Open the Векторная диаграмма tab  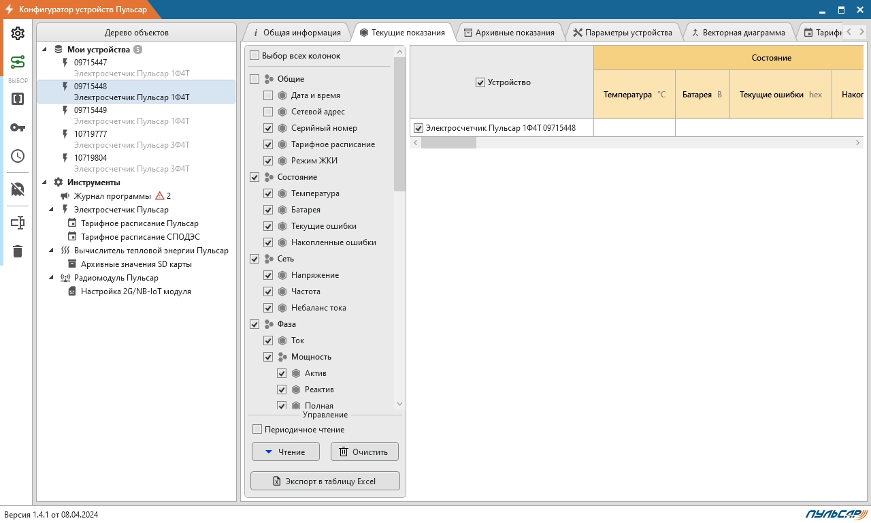coord(738,32)
